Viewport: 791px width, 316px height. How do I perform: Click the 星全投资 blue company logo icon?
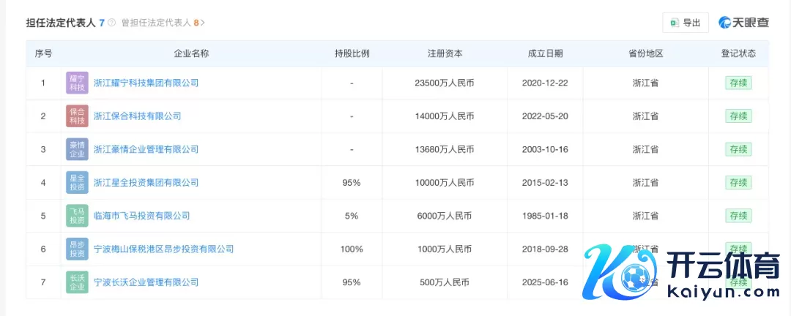[77, 182]
